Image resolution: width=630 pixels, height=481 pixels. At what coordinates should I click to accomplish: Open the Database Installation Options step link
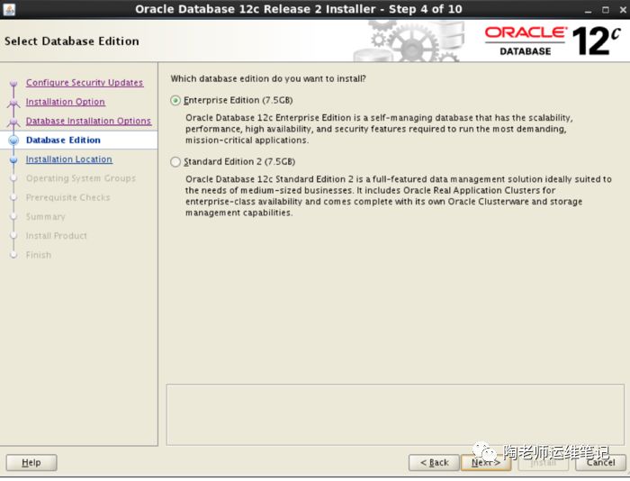pyautogui.click(x=88, y=121)
